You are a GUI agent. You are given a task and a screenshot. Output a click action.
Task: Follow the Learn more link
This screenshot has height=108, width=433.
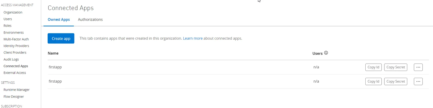193,38
